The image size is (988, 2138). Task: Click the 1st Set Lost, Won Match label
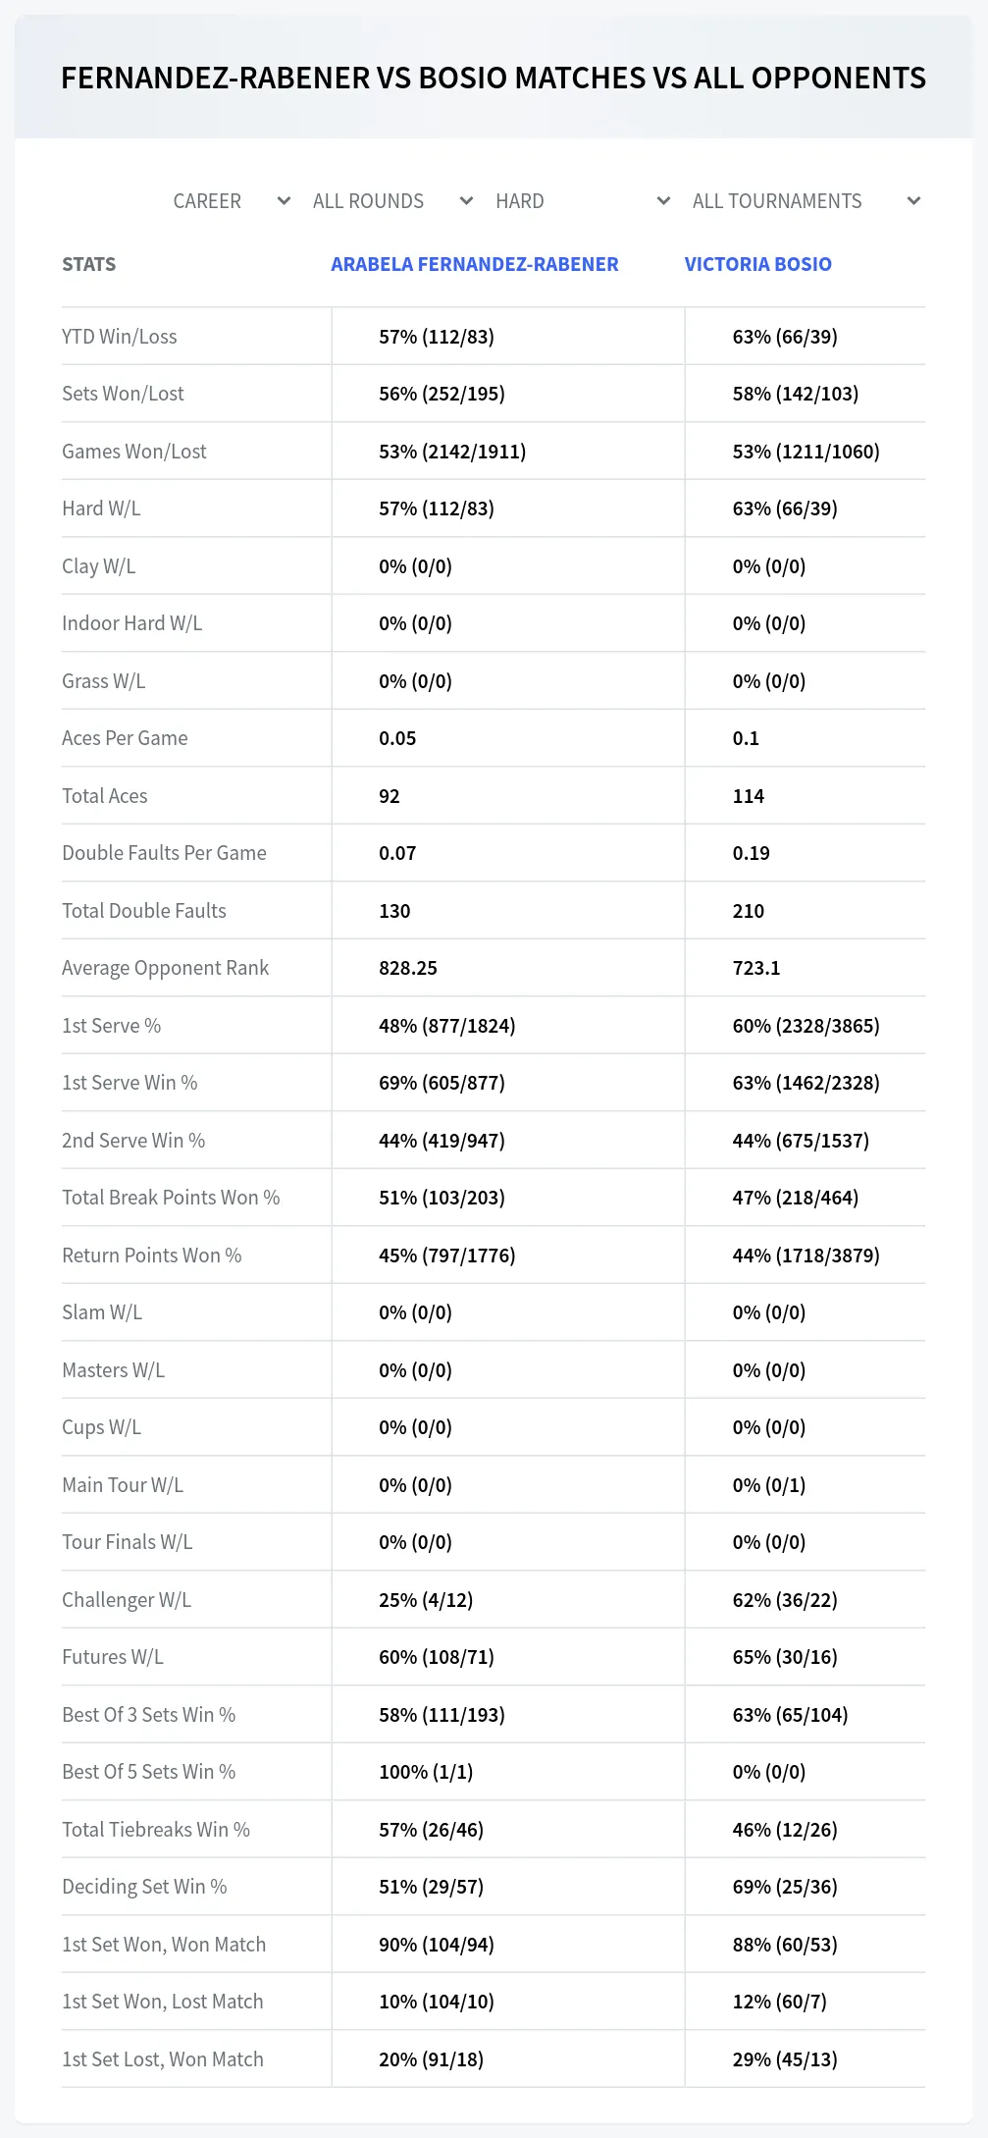click(163, 2059)
